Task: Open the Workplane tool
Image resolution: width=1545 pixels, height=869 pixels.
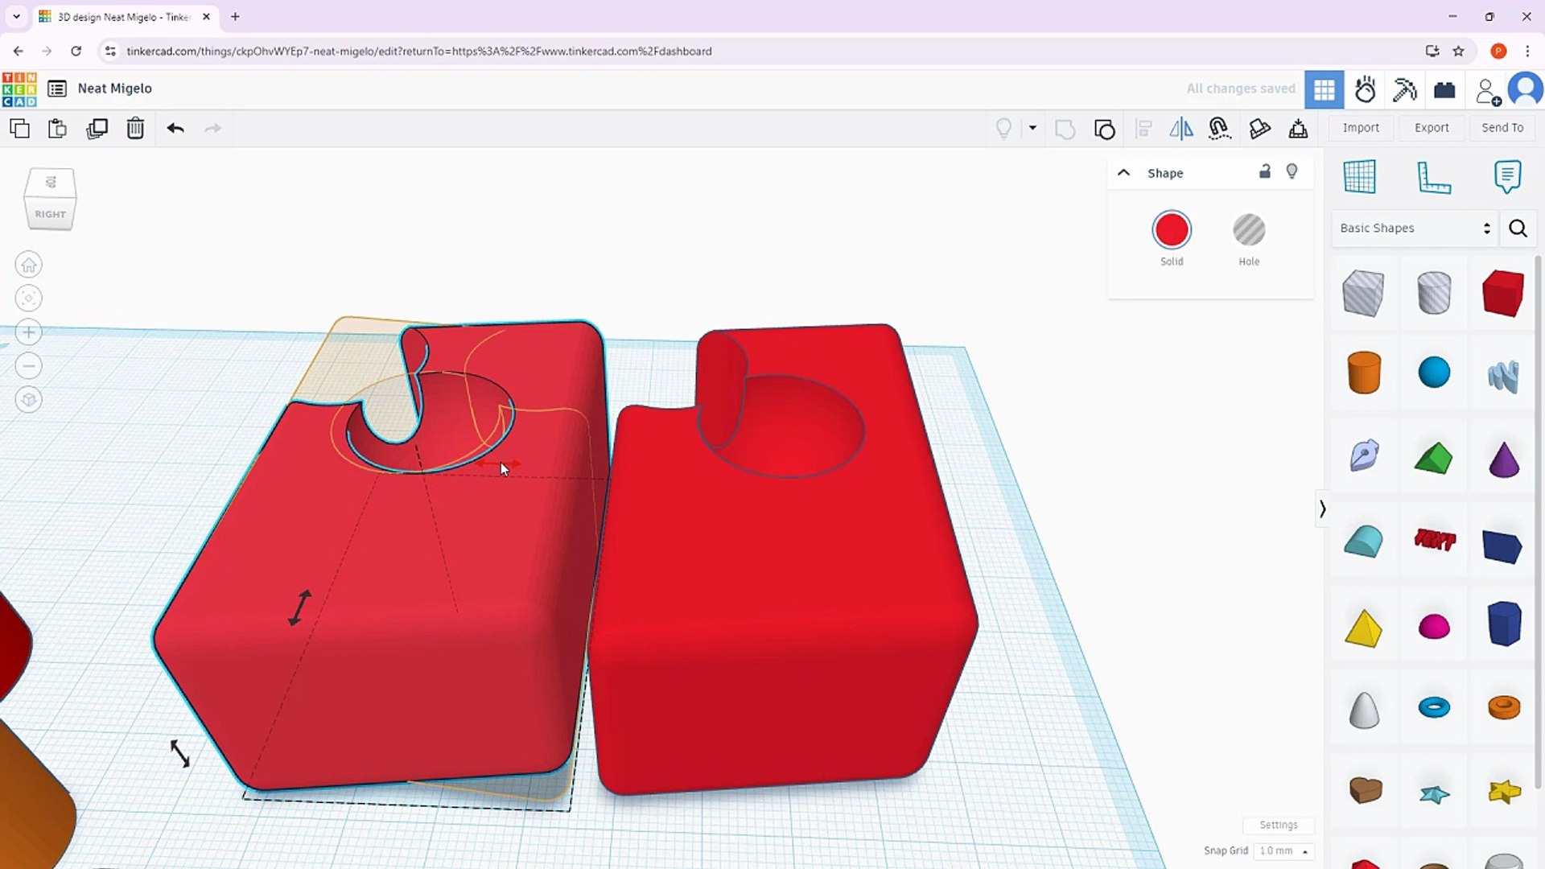Action: (1359, 177)
